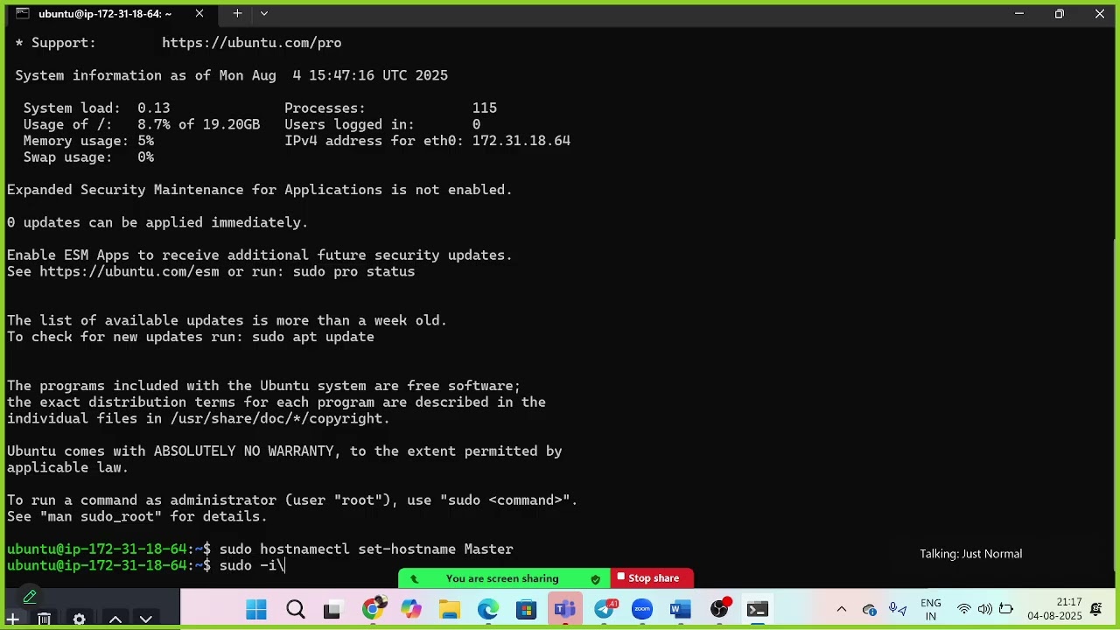The image size is (1120, 630).
Task: Open annotation toolbar gear settings
Action: [79, 619]
